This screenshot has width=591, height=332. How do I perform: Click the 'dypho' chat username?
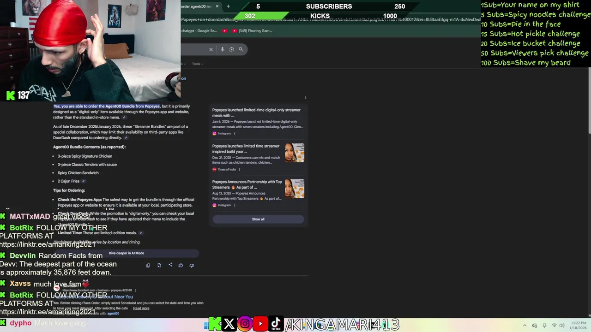21,323
